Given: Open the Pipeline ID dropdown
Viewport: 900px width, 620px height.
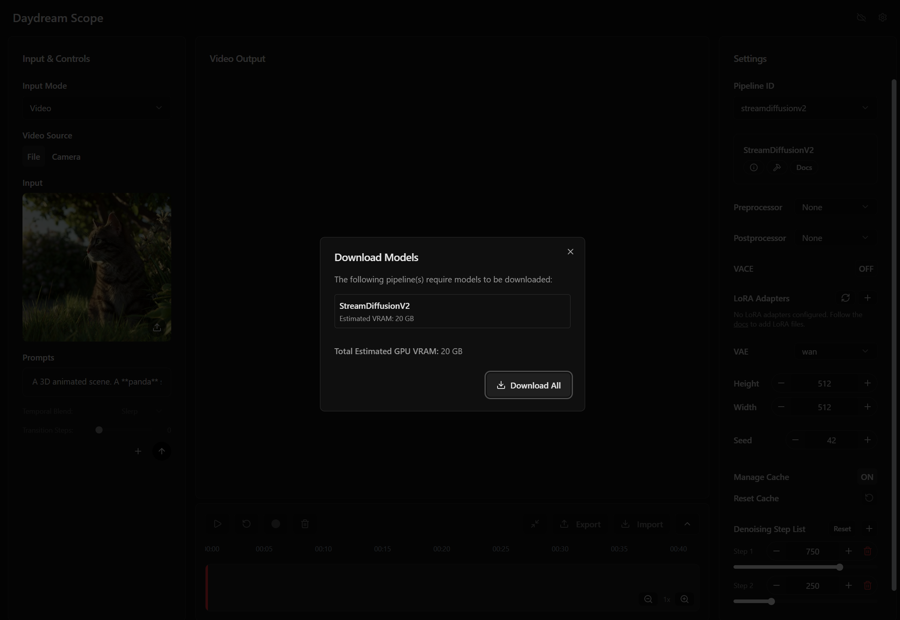Looking at the screenshot, I should [x=804, y=108].
